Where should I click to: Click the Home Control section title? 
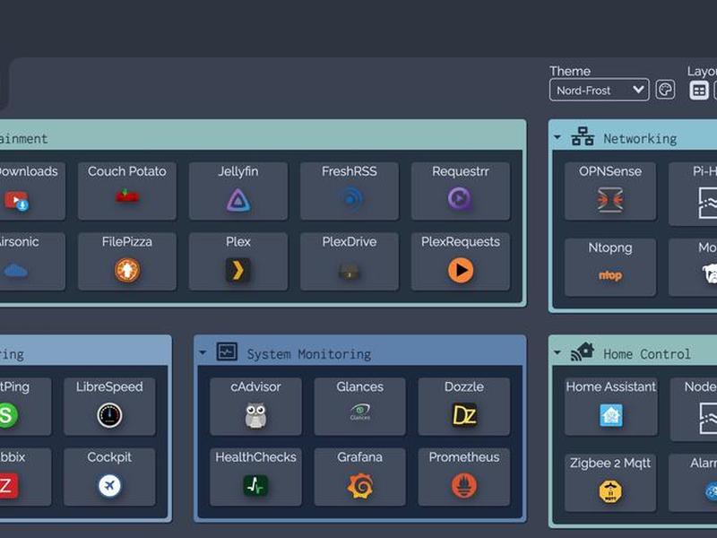click(x=646, y=354)
